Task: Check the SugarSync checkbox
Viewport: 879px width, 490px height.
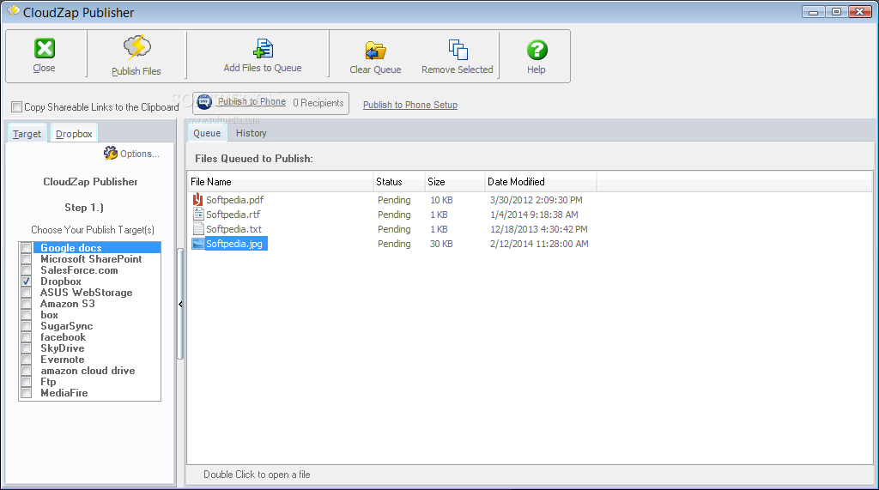Action: pyautogui.click(x=26, y=326)
